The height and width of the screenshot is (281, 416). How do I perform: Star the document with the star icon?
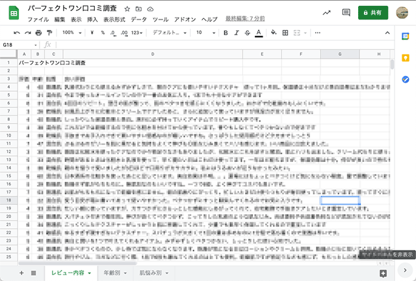coord(127,9)
